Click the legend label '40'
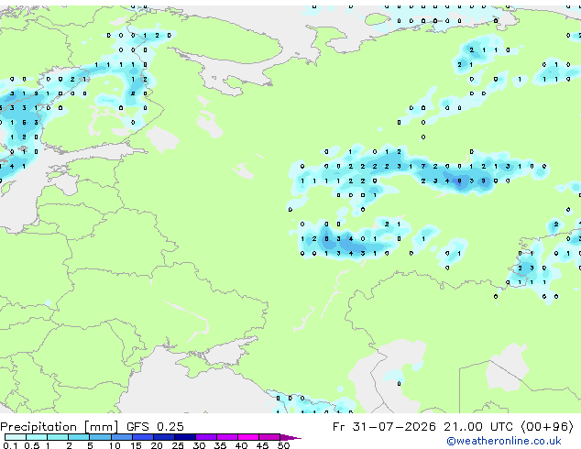This screenshot has width=581, height=449. [241, 445]
